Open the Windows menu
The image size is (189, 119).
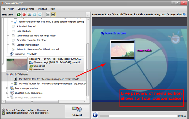point(42,9)
